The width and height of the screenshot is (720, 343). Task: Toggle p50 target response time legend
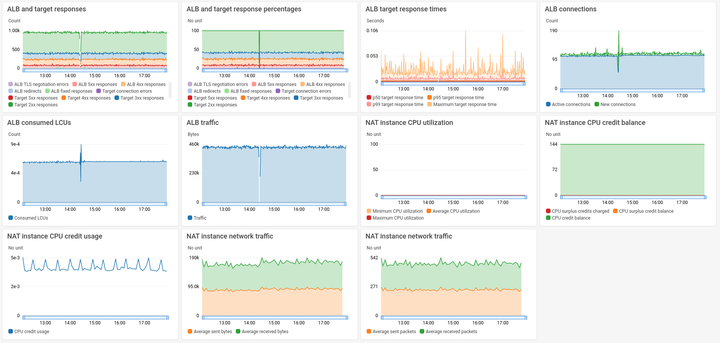click(x=395, y=98)
